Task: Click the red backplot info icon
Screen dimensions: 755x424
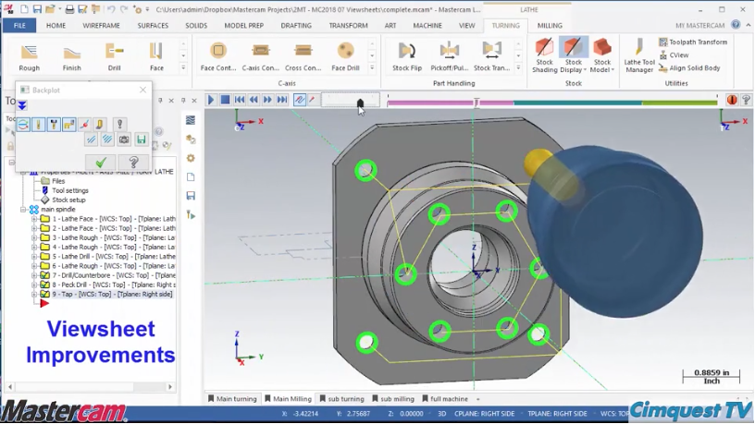Action: pos(732,100)
